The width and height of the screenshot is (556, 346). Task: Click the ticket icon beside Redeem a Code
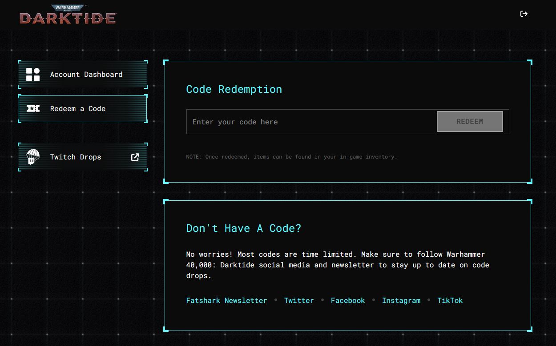click(x=33, y=108)
